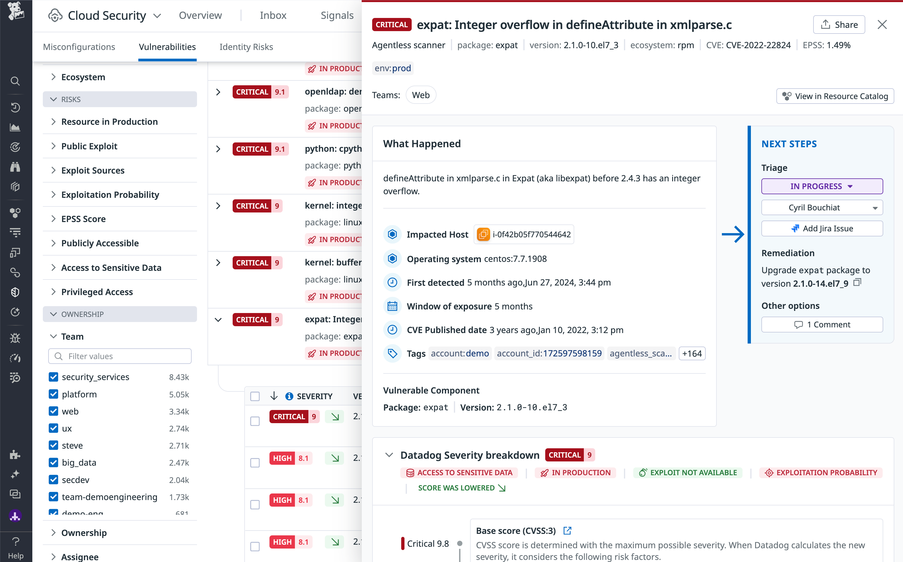The width and height of the screenshot is (903, 562).
Task: Open the IN PROGRESS triage status dropdown
Action: pos(822,186)
